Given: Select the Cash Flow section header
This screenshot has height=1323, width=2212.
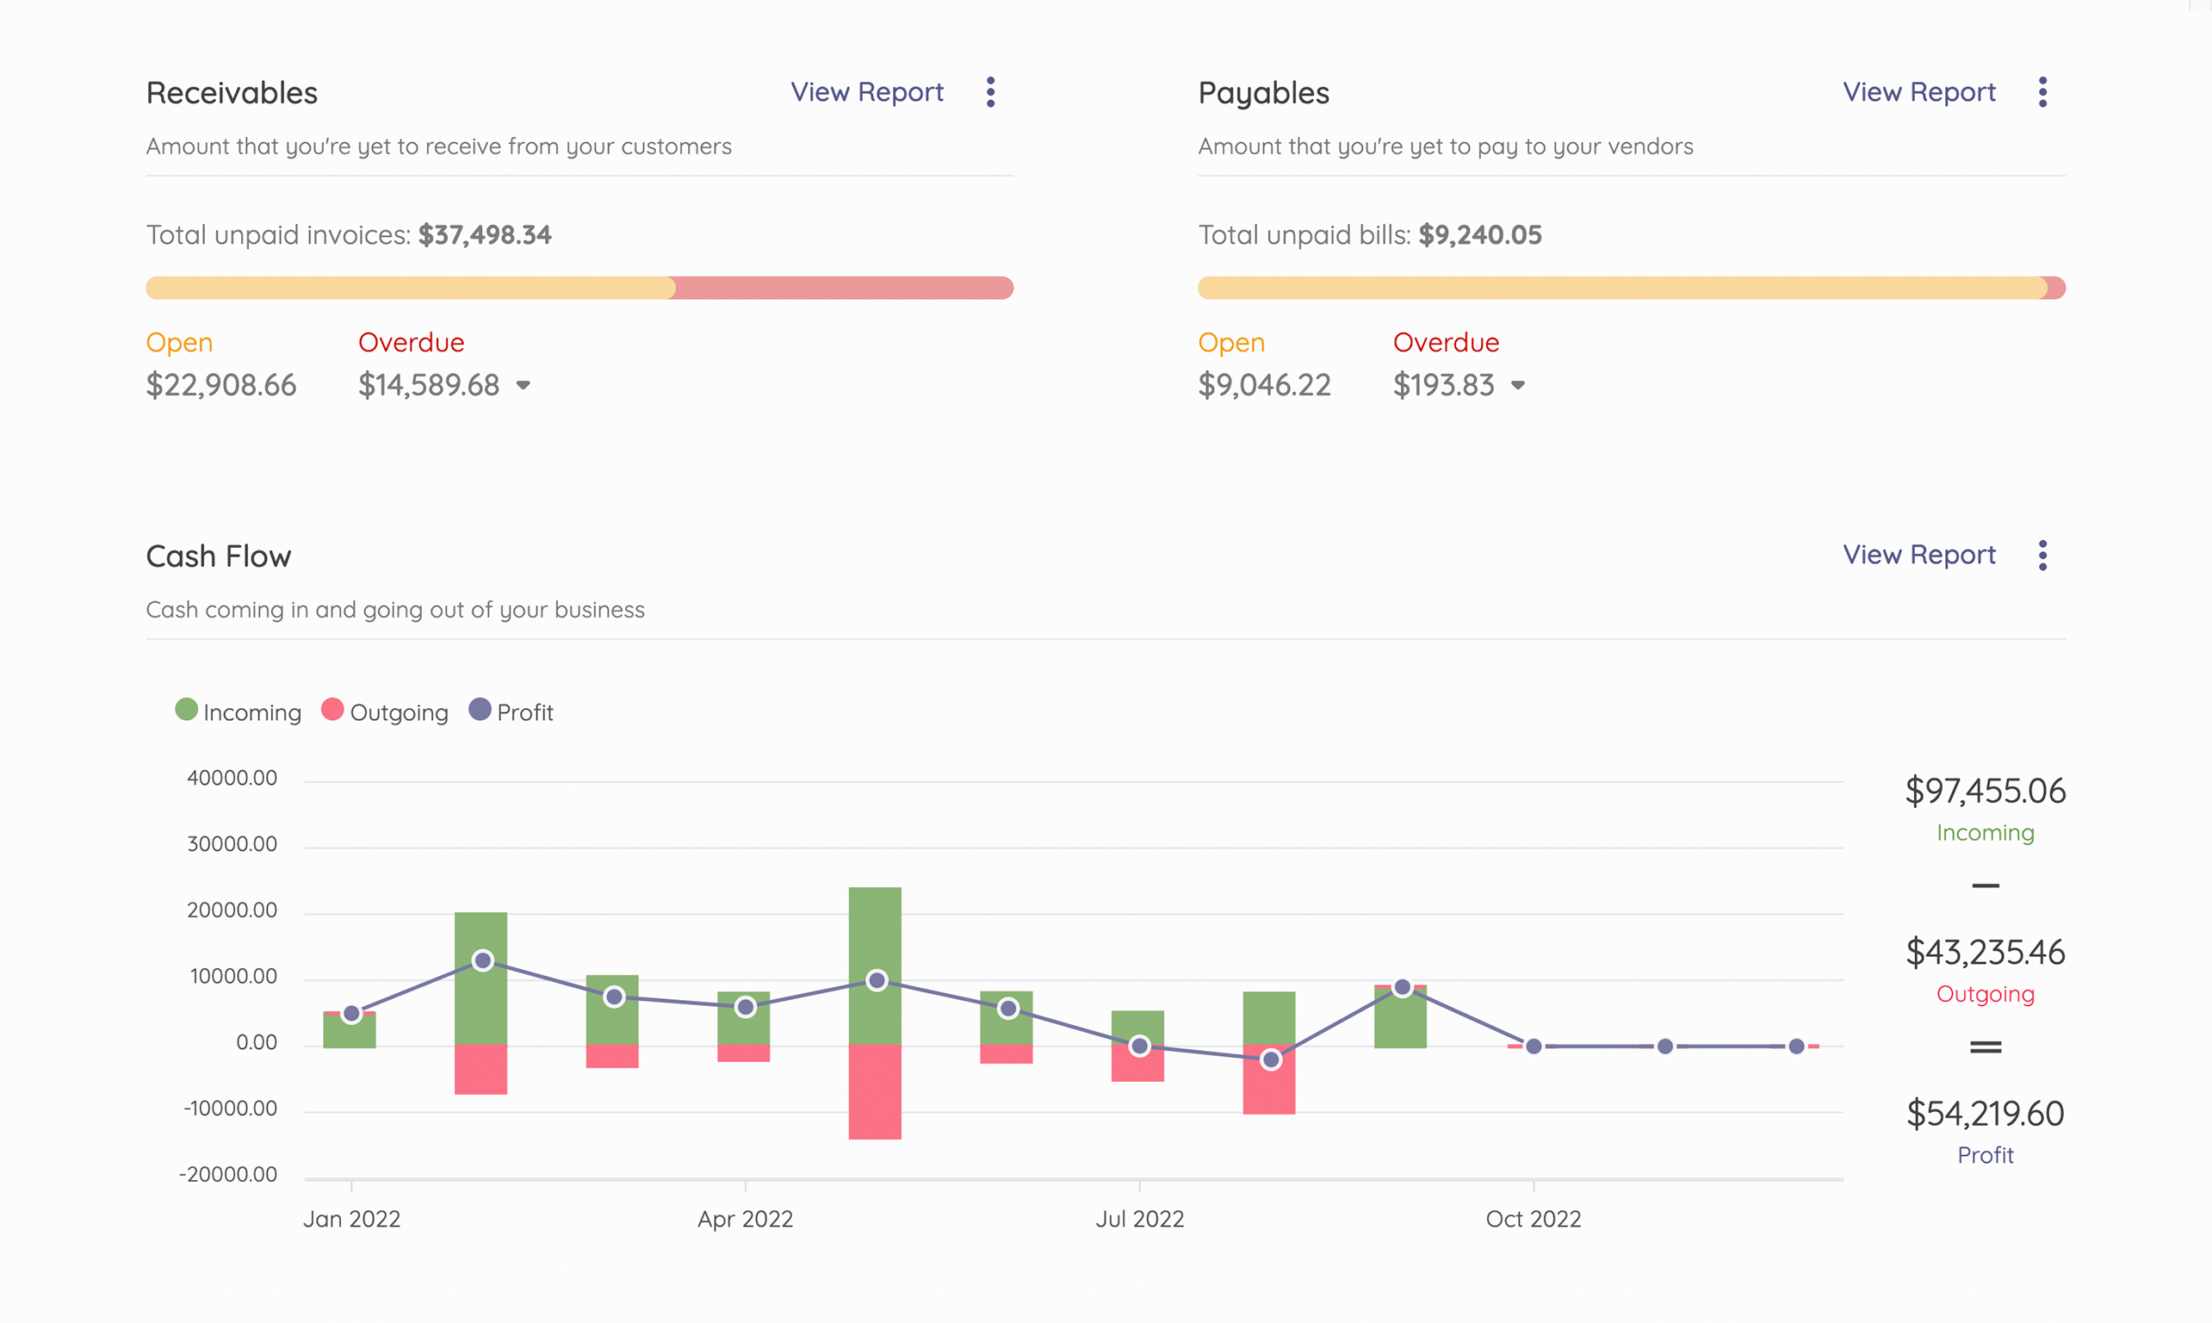Looking at the screenshot, I should coord(219,555).
